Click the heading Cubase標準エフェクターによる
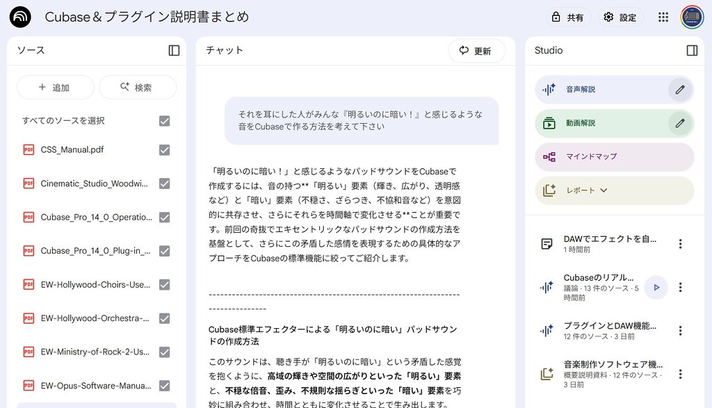The image size is (712, 408). click(x=333, y=335)
